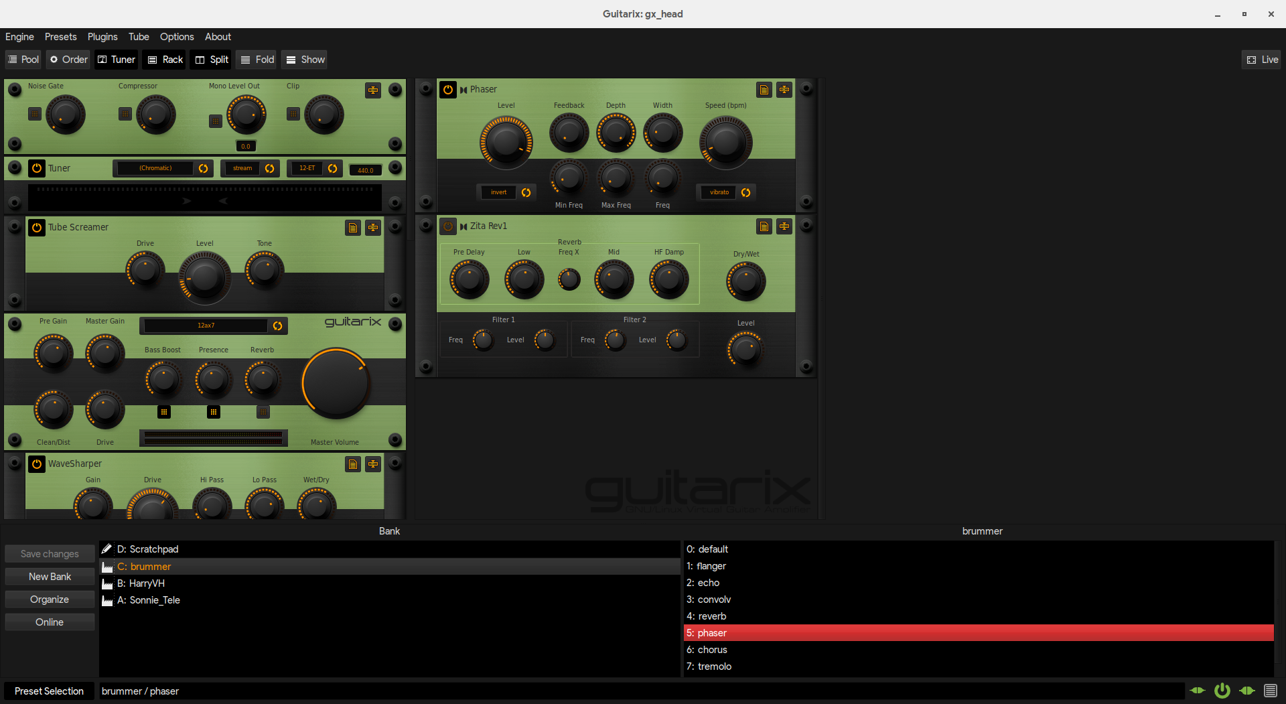Toggle Tuner power button

pos(37,168)
